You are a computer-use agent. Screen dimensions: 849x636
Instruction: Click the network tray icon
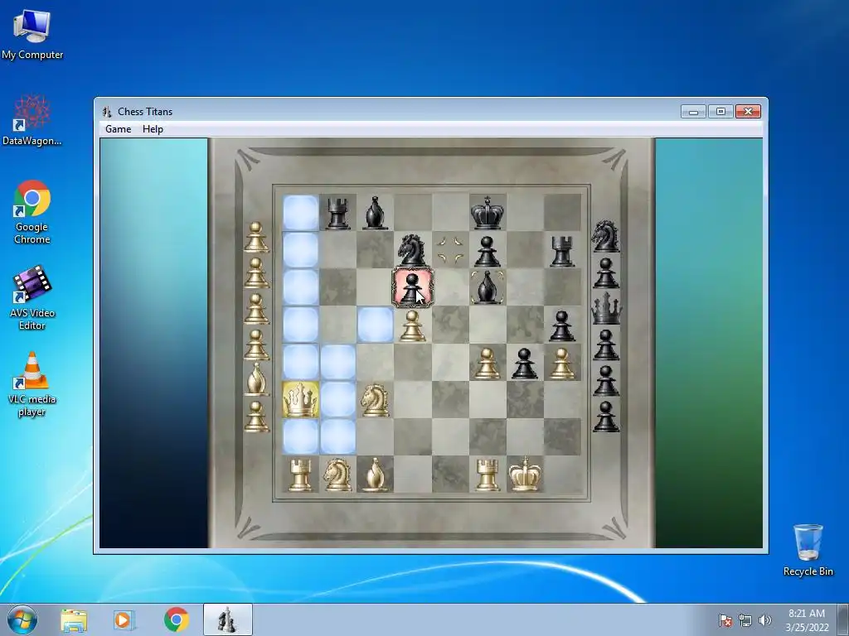(x=745, y=620)
